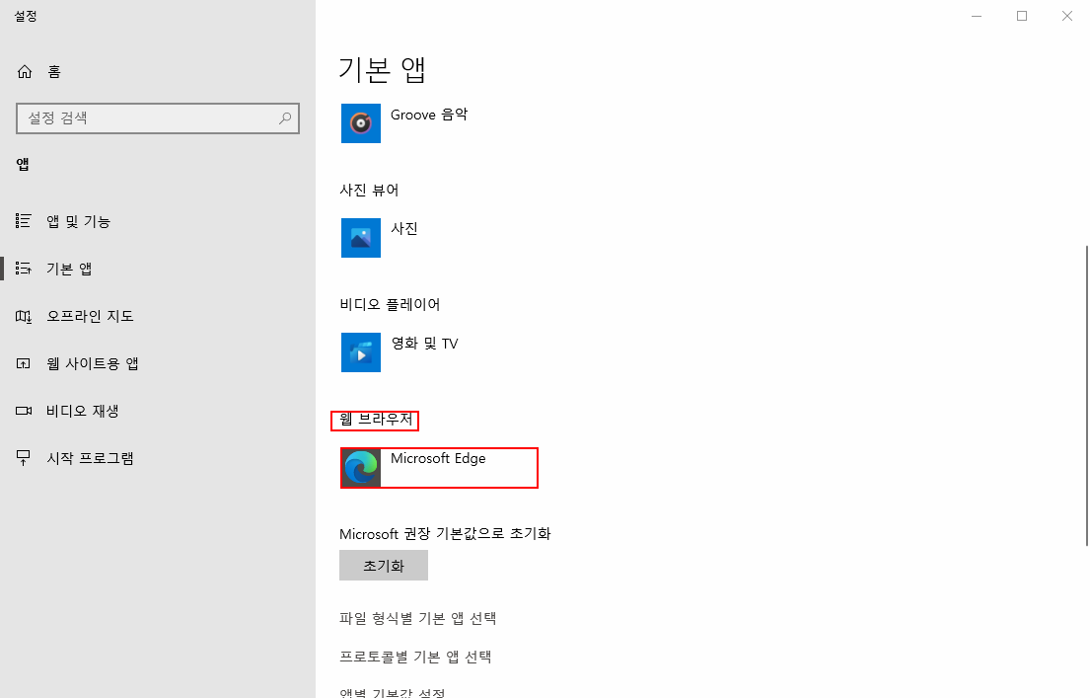Open 프로토콜별 기본 앱 선택 link

[415, 657]
